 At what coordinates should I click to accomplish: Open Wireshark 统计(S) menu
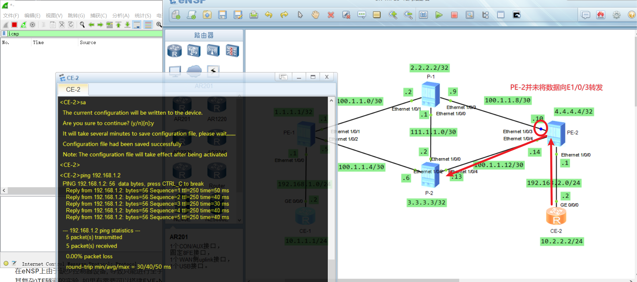coord(143,16)
